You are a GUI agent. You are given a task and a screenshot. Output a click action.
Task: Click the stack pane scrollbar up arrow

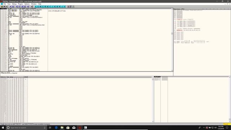click(230, 77)
